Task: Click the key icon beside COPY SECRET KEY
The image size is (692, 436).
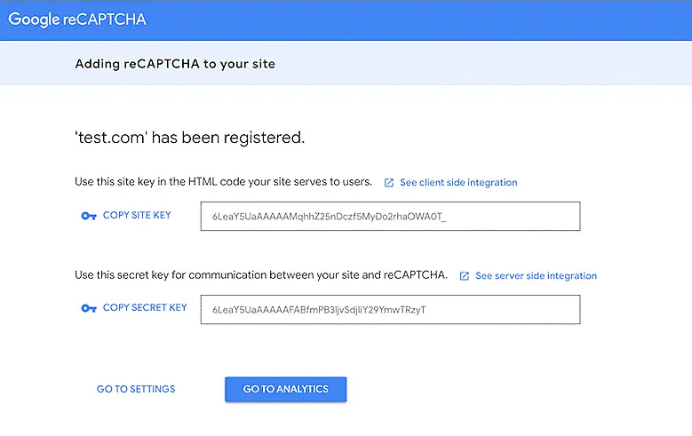Action: pyautogui.click(x=88, y=308)
